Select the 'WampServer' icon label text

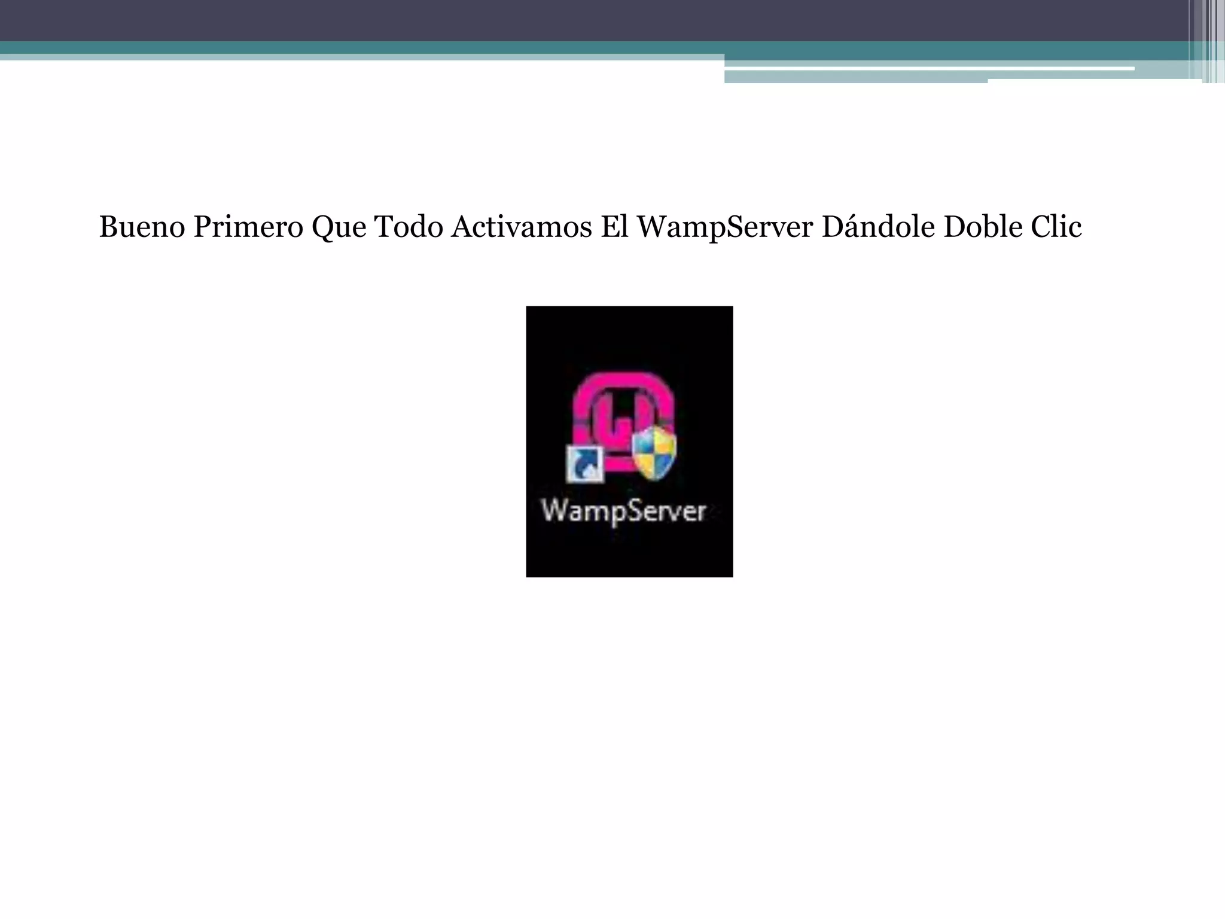click(624, 512)
